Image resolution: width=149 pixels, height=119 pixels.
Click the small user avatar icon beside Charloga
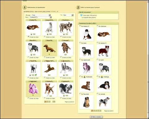[102, 77]
